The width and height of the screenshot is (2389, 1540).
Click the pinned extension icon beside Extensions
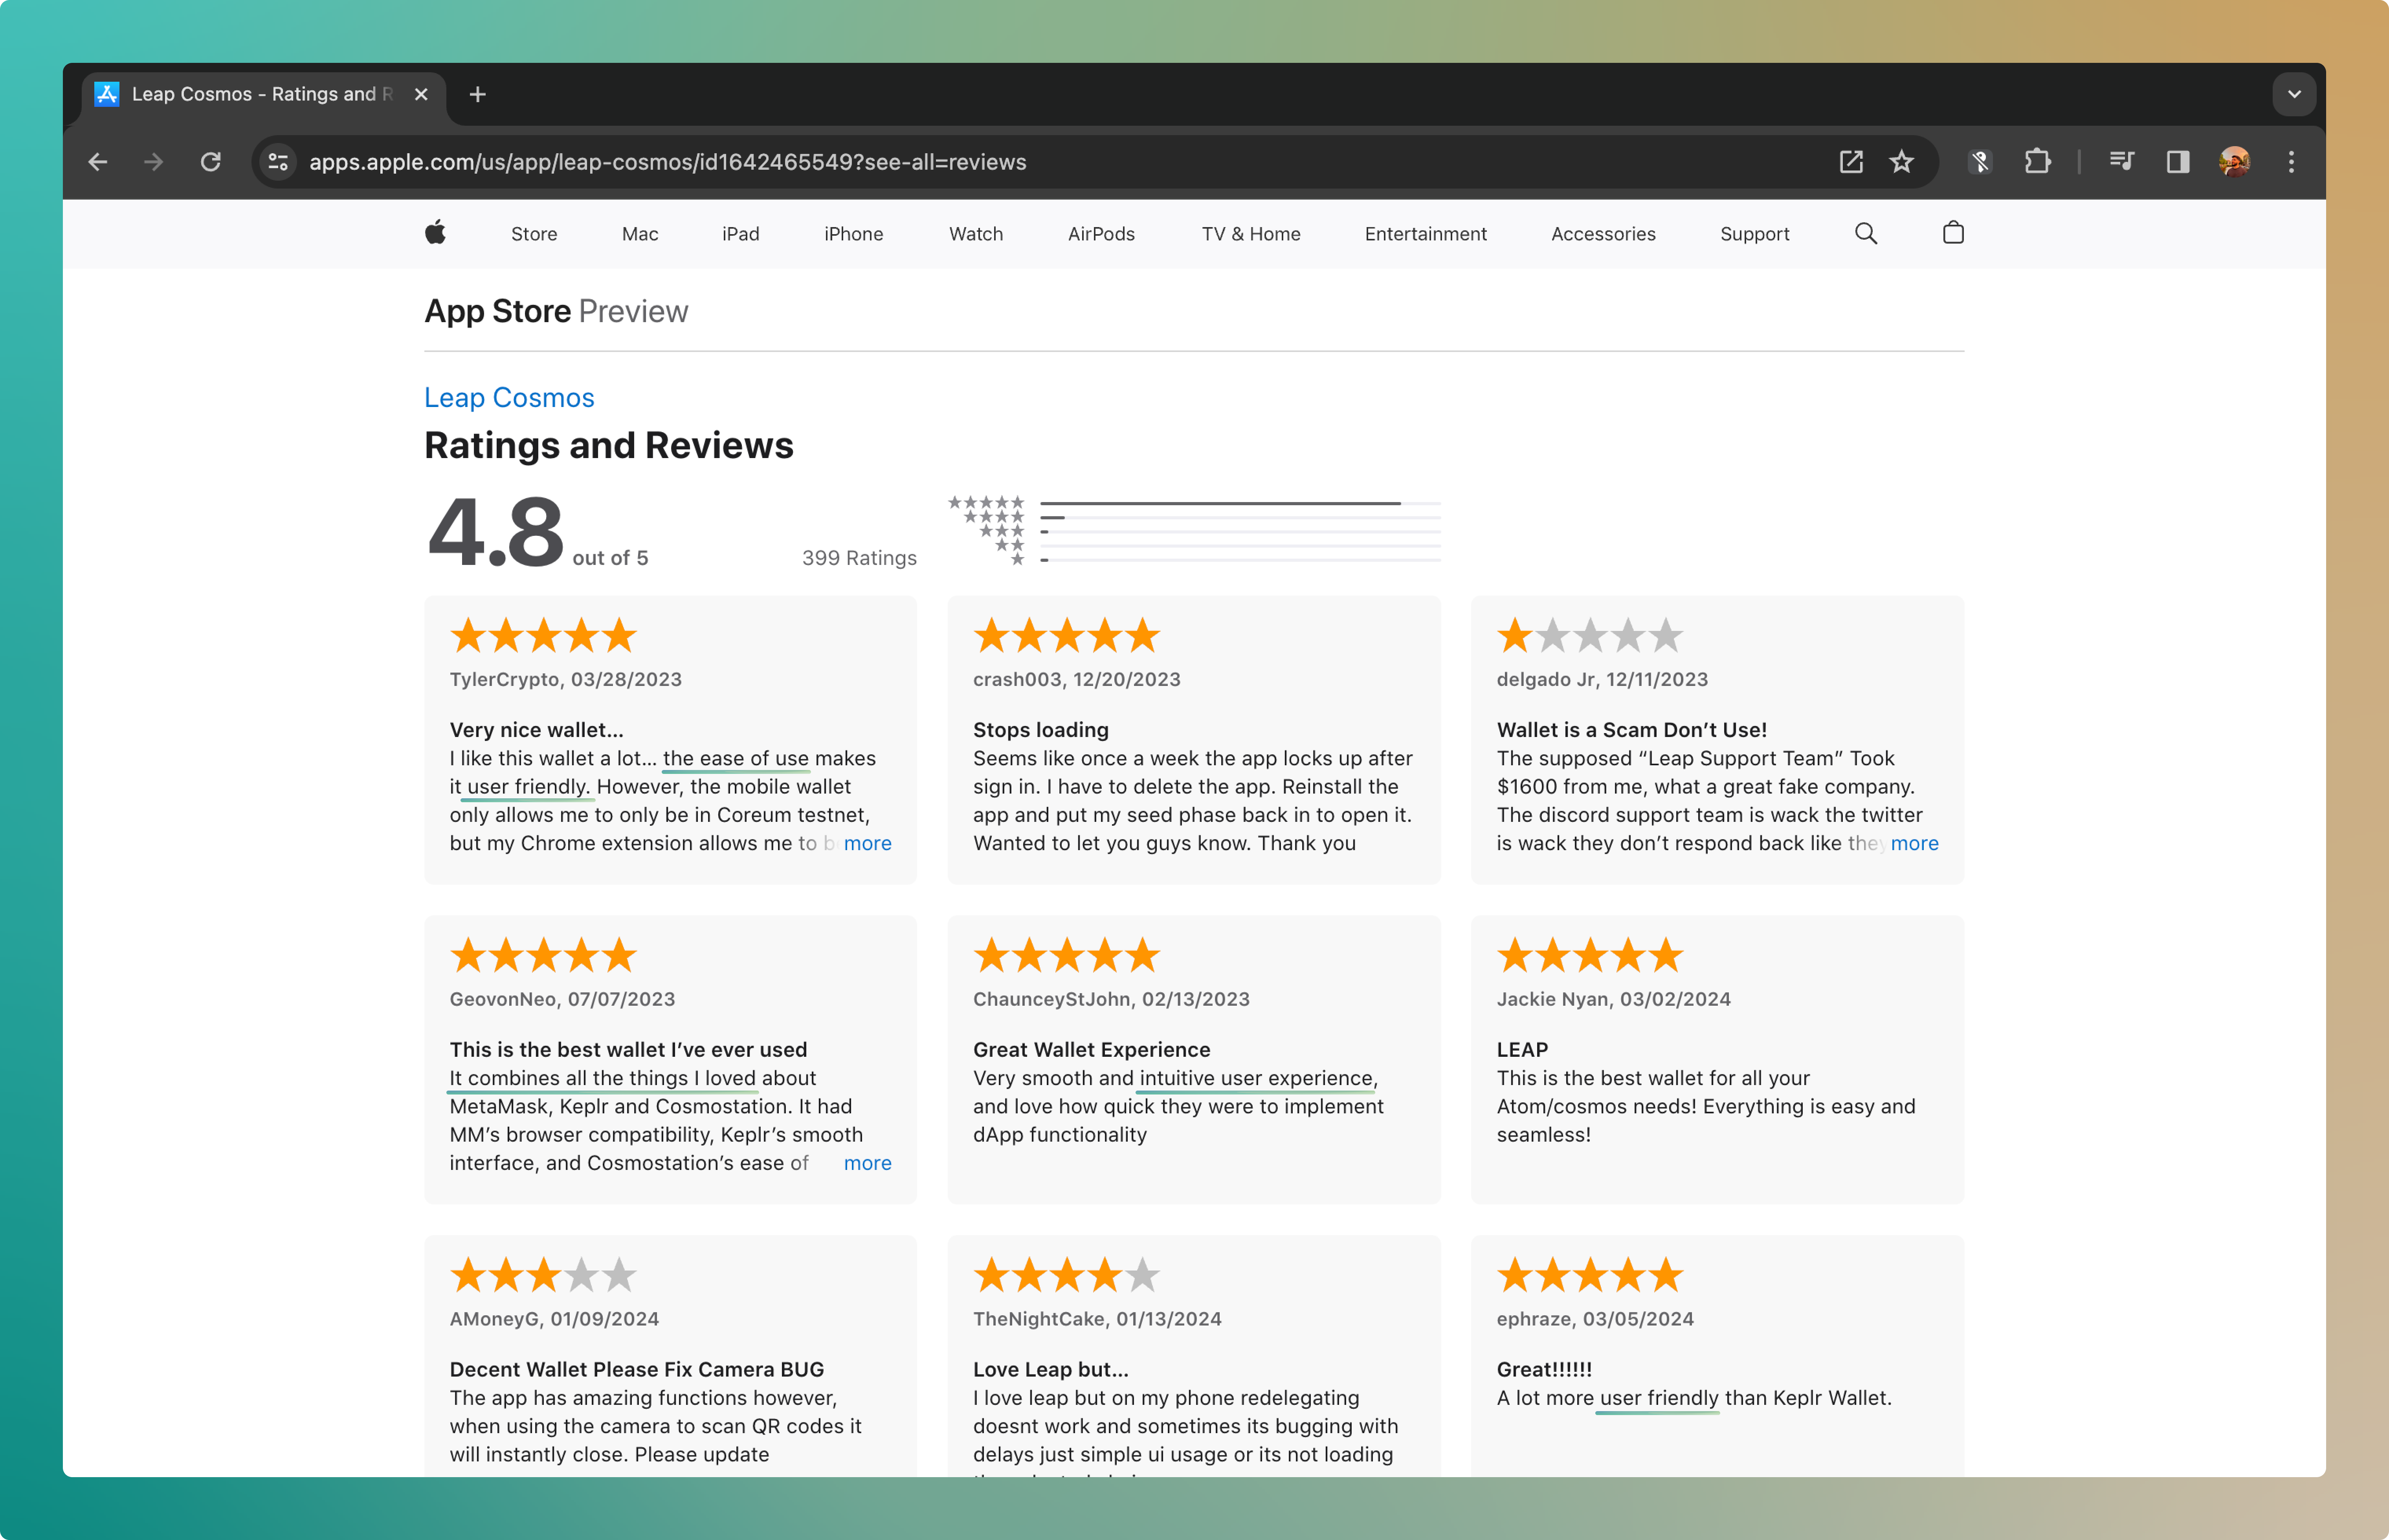click(x=1980, y=161)
